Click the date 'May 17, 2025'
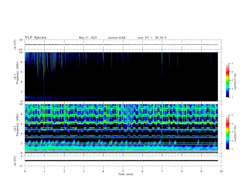 point(88,38)
